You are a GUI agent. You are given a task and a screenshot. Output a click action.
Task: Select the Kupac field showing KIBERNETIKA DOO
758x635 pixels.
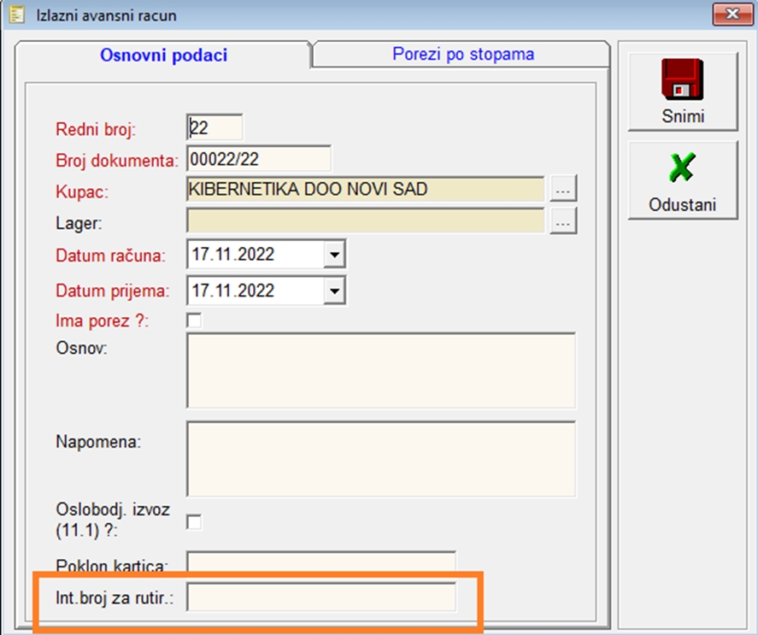pyautogui.click(x=365, y=189)
